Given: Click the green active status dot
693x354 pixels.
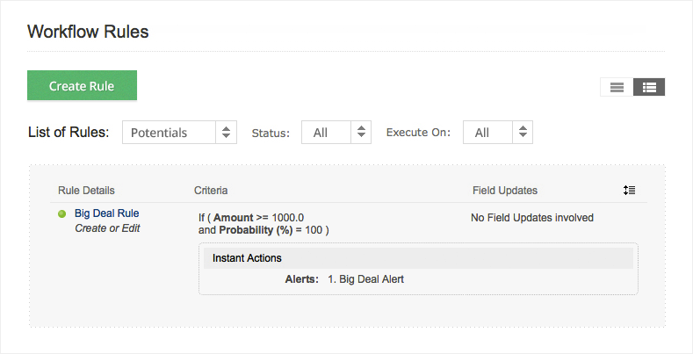Looking at the screenshot, I should point(62,213).
